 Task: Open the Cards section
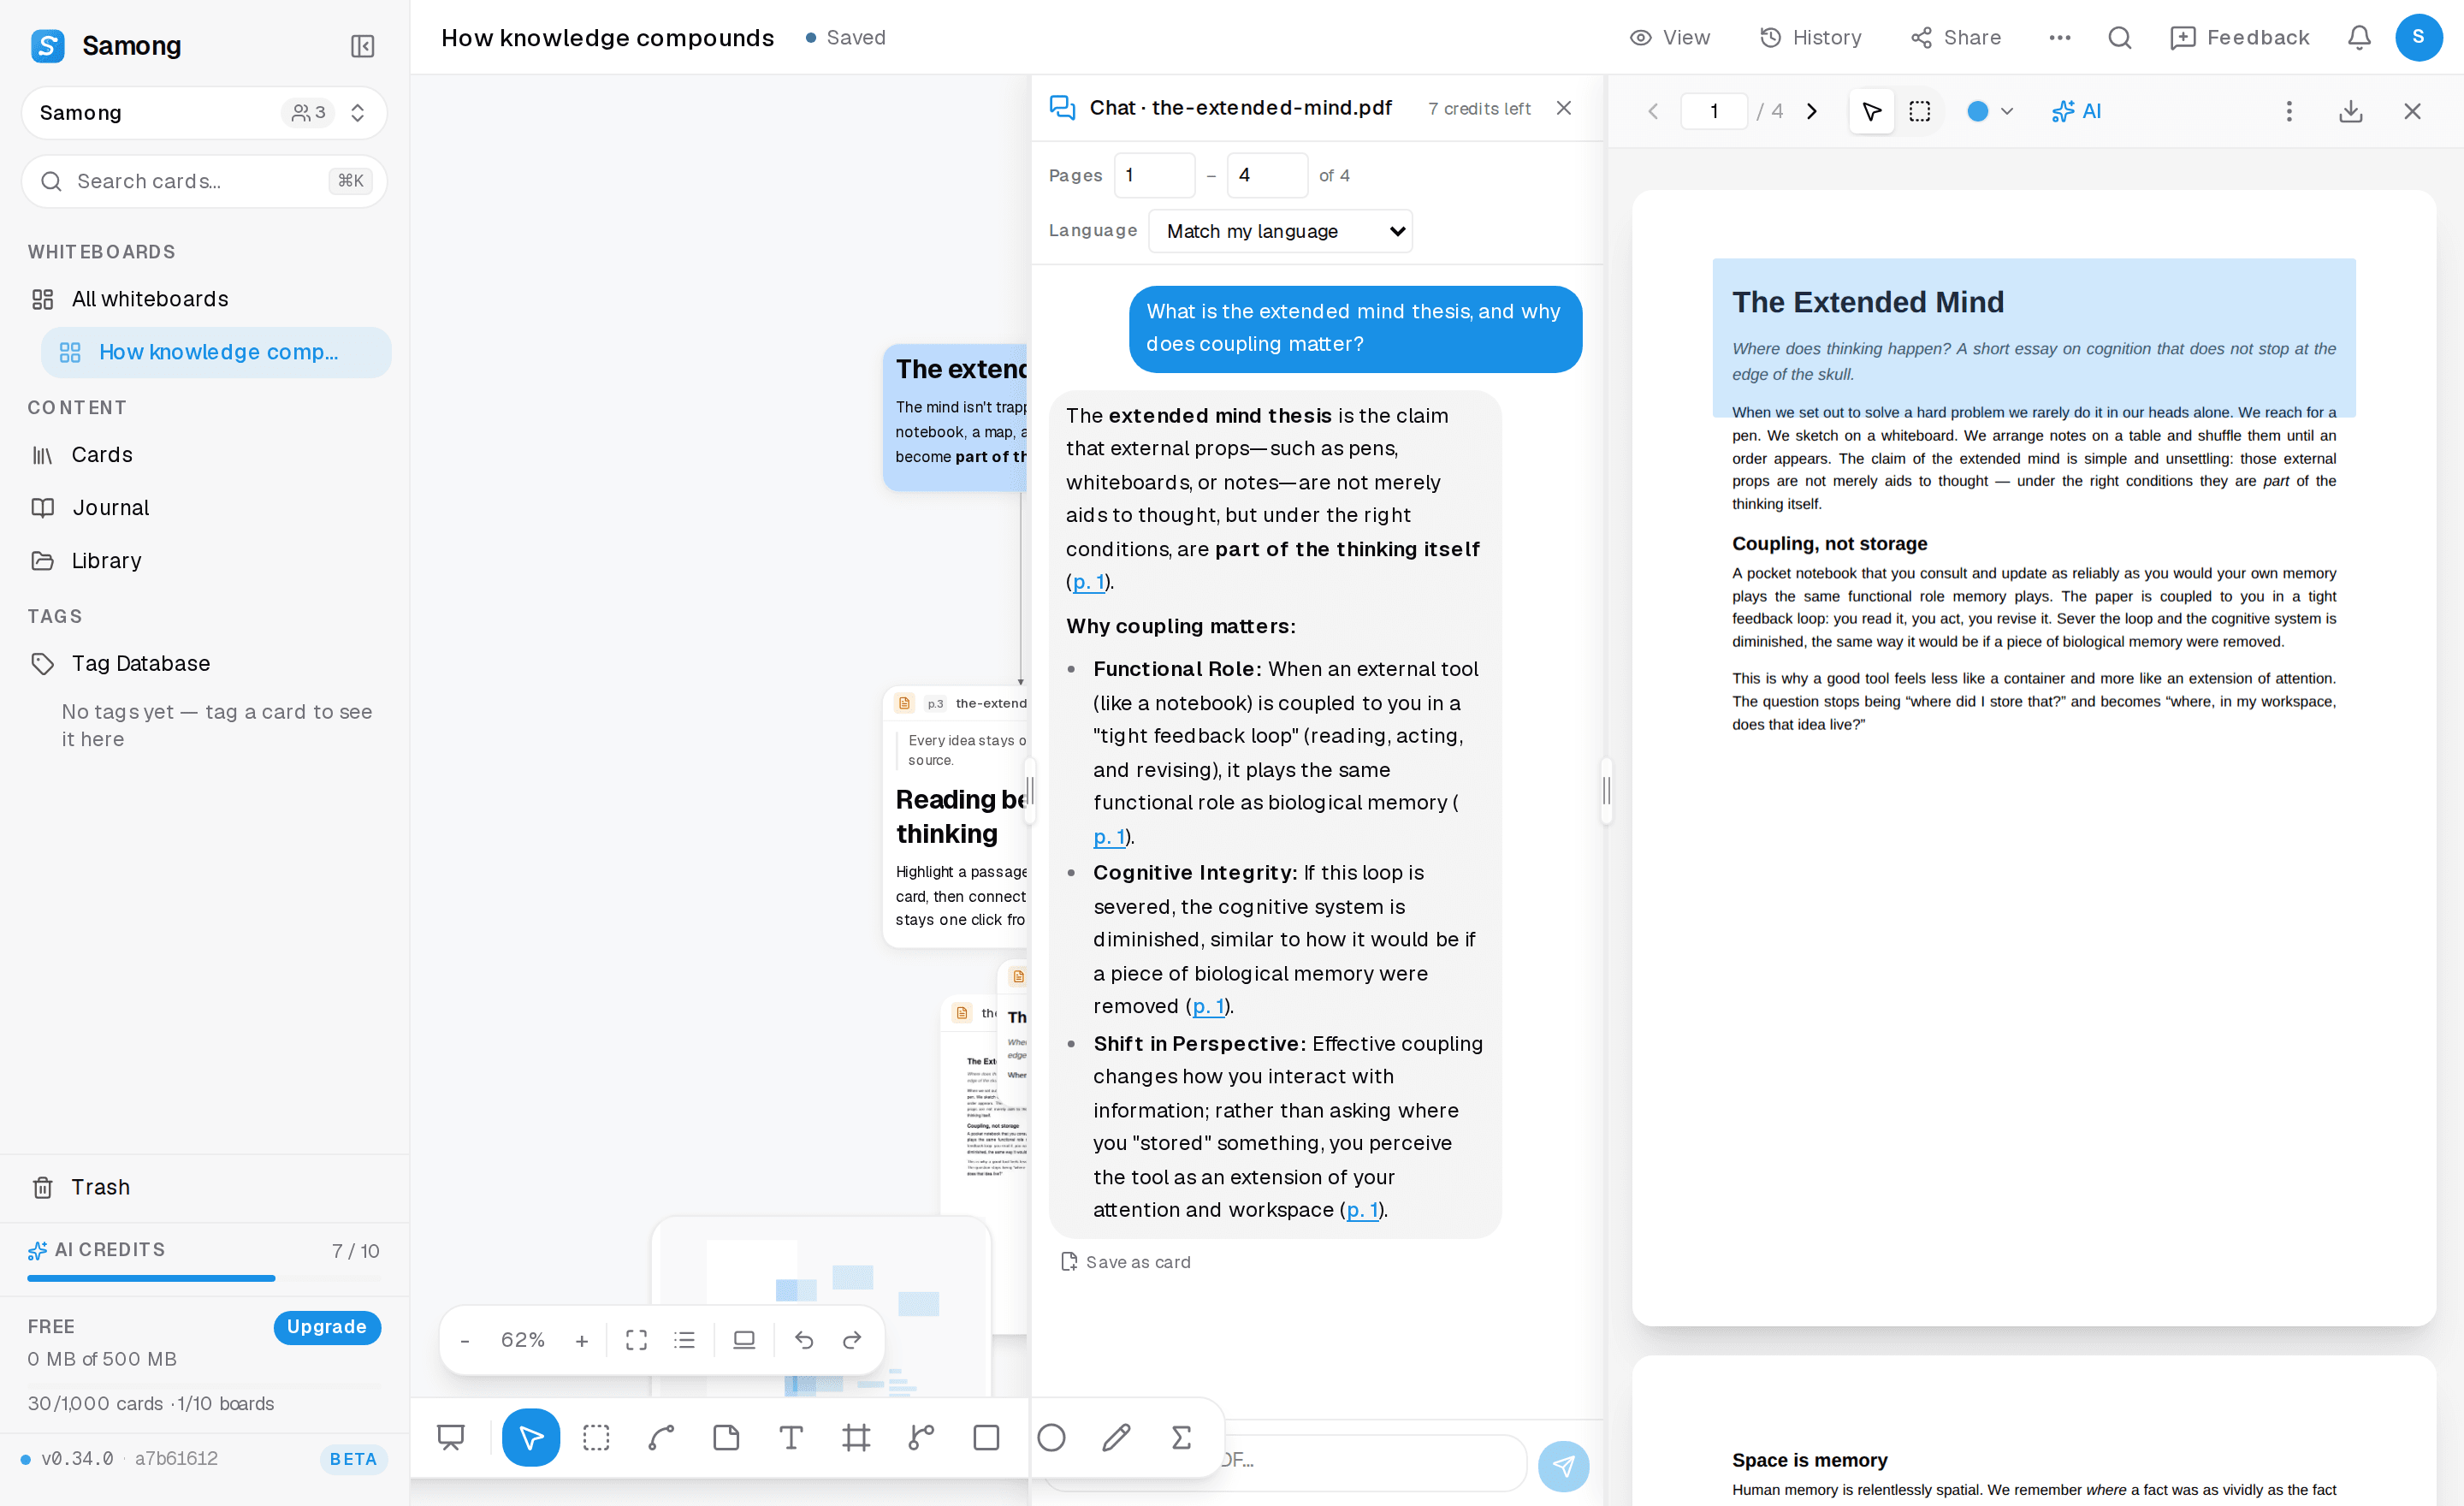pyautogui.click(x=204, y=455)
